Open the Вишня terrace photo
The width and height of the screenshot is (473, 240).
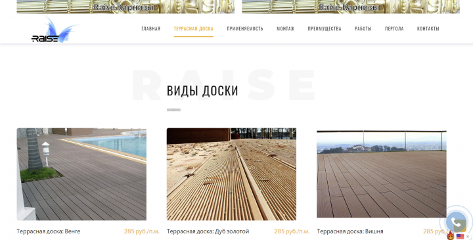(x=382, y=174)
